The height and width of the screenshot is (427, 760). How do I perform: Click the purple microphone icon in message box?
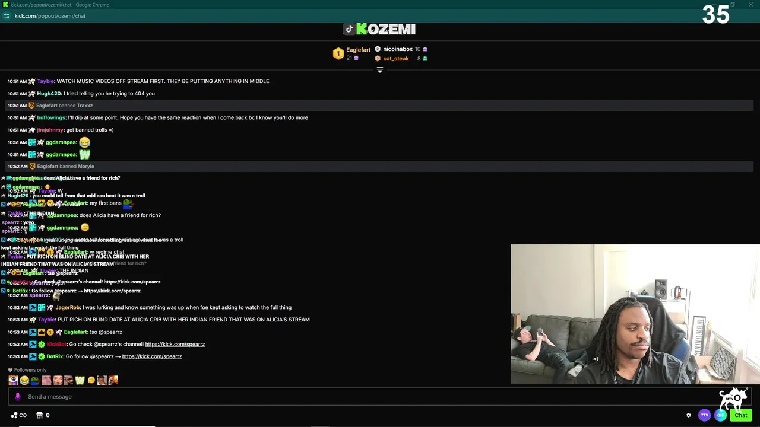[17, 397]
